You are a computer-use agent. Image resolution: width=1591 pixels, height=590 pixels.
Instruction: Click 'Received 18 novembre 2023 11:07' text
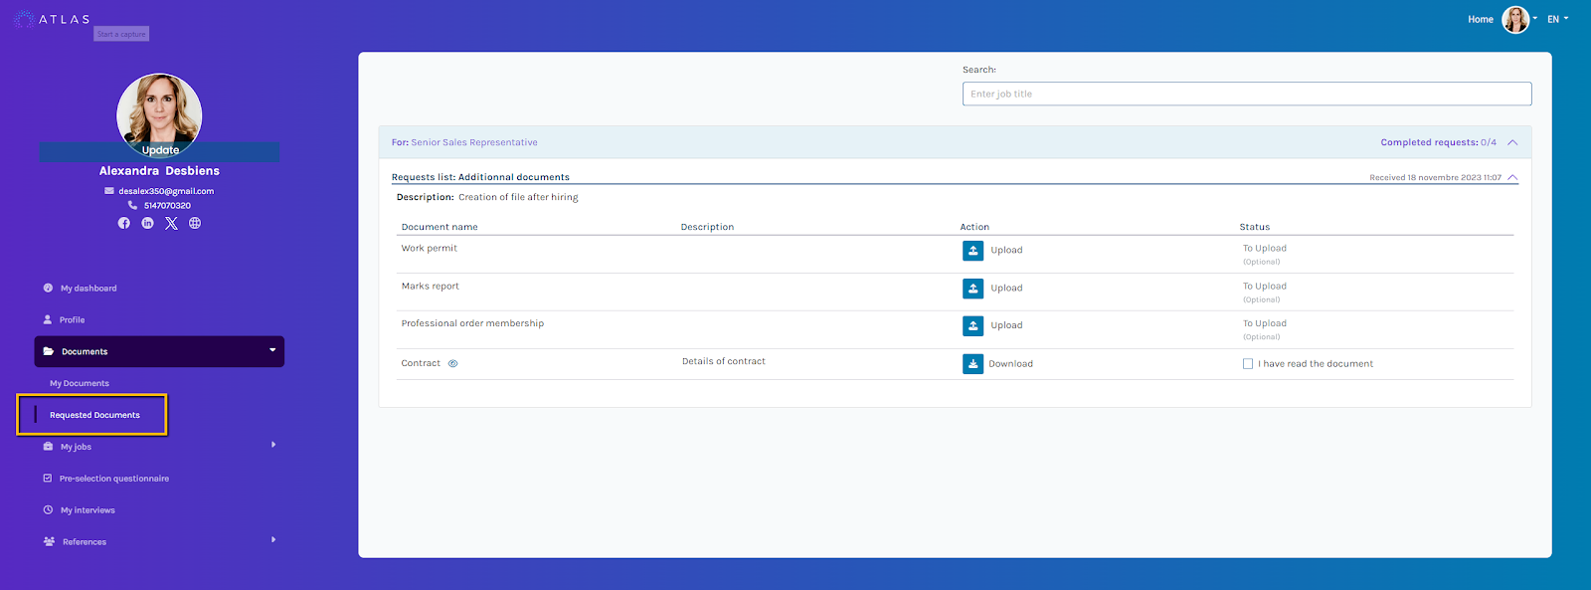point(1435,177)
